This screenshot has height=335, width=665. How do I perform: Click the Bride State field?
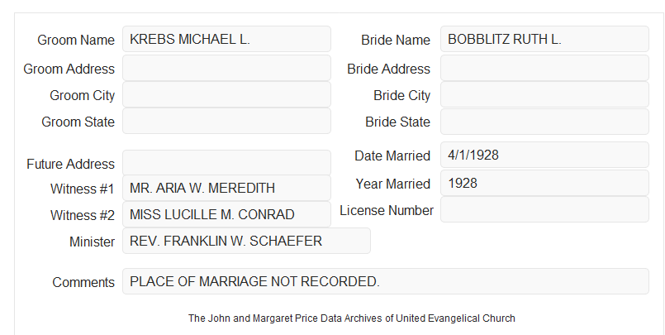click(x=544, y=122)
